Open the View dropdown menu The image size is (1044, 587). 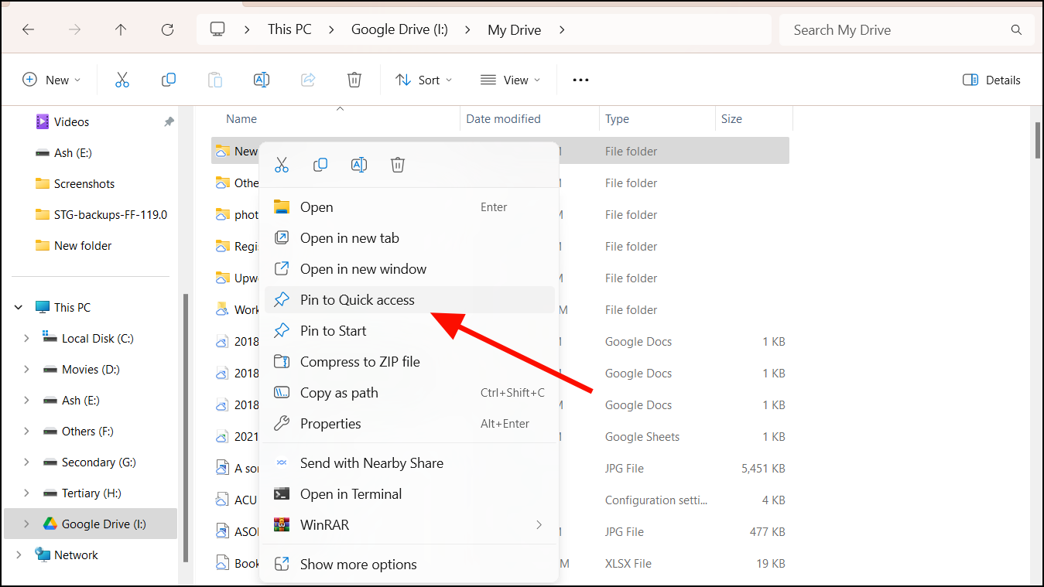pyautogui.click(x=510, y=80)
